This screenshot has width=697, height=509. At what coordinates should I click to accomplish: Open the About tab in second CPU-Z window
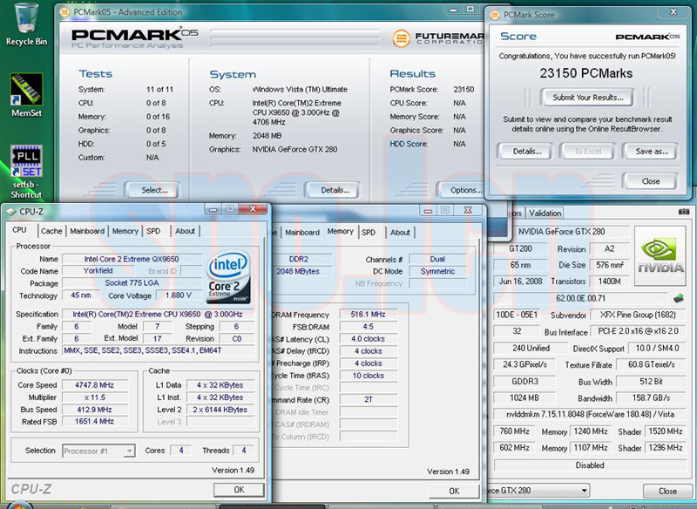(400, 233)
